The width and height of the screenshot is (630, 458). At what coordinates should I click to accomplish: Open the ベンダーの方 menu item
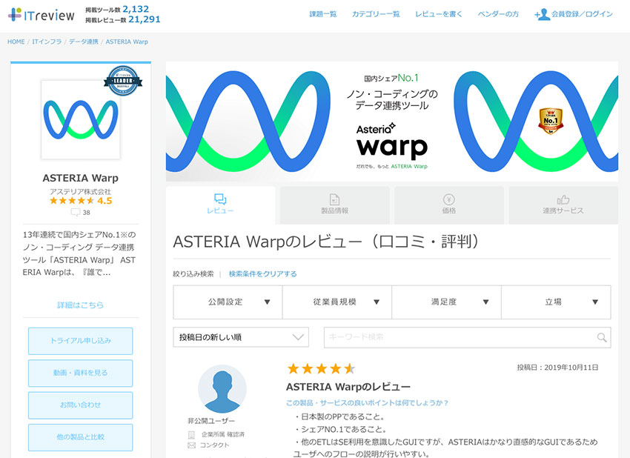coord(498,14)
